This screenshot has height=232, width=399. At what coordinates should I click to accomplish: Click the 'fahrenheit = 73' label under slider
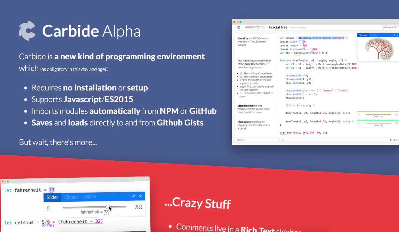95,212
